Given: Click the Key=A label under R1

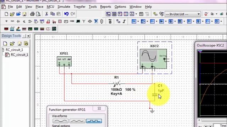Looking at the screenshot, I should click(116, 94).
